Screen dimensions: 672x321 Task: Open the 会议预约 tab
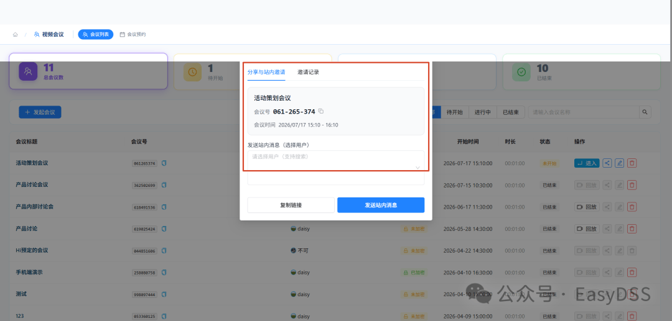point(133,35)
